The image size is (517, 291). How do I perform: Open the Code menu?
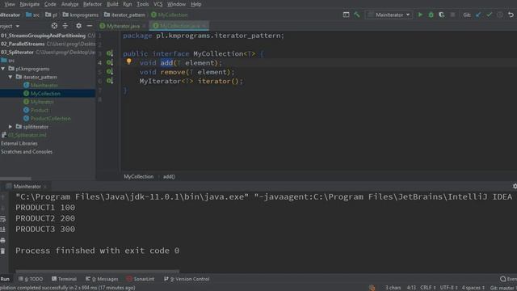[x=50, y=4]
